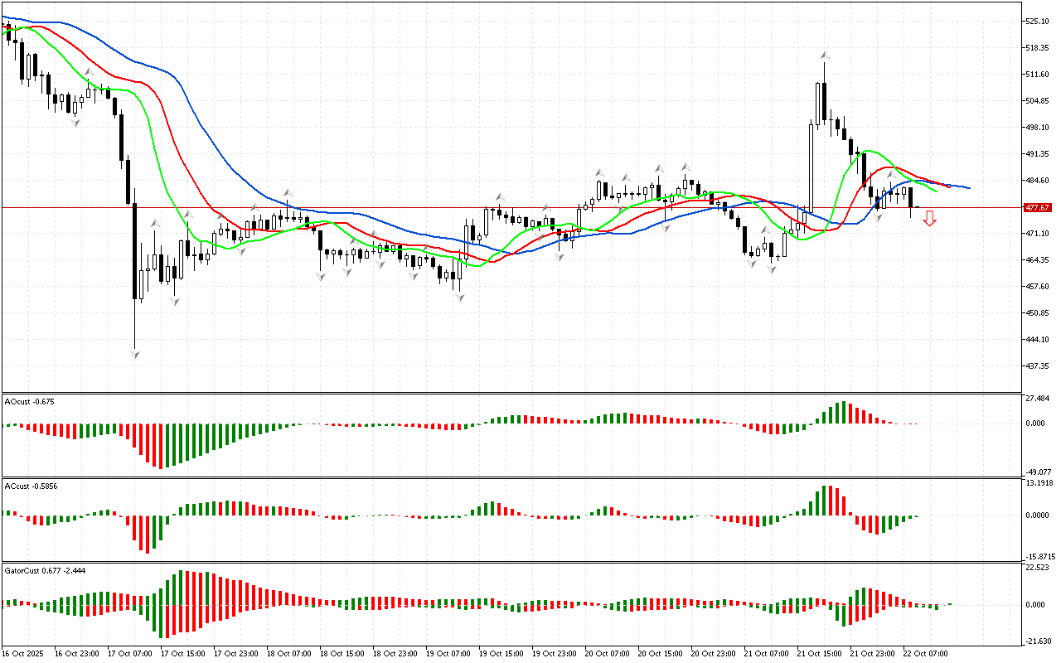
Task: Select the AOcust indicator label
Action: tap(30, 402)
